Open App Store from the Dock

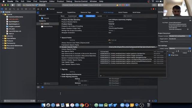(x=77, y=105)
